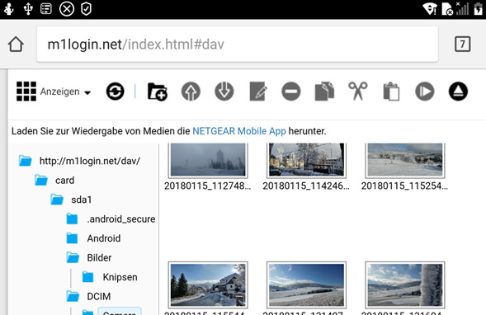Tap the browser home icon

16,44
